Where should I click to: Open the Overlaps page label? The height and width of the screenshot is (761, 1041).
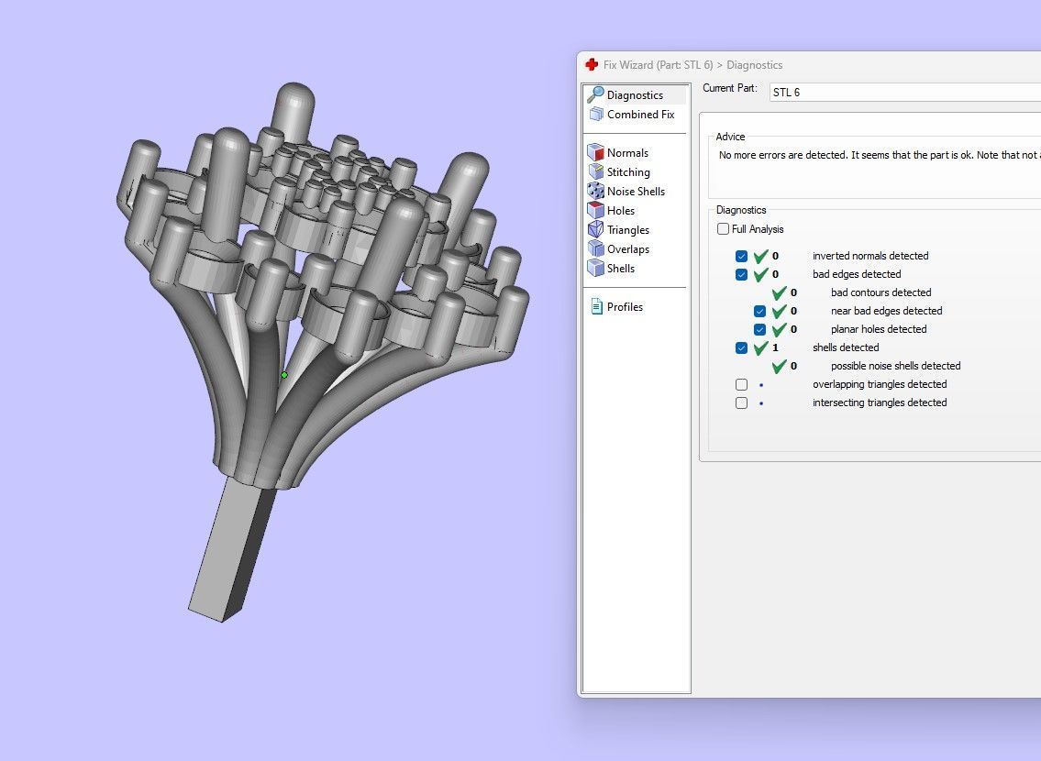point(628,248)
